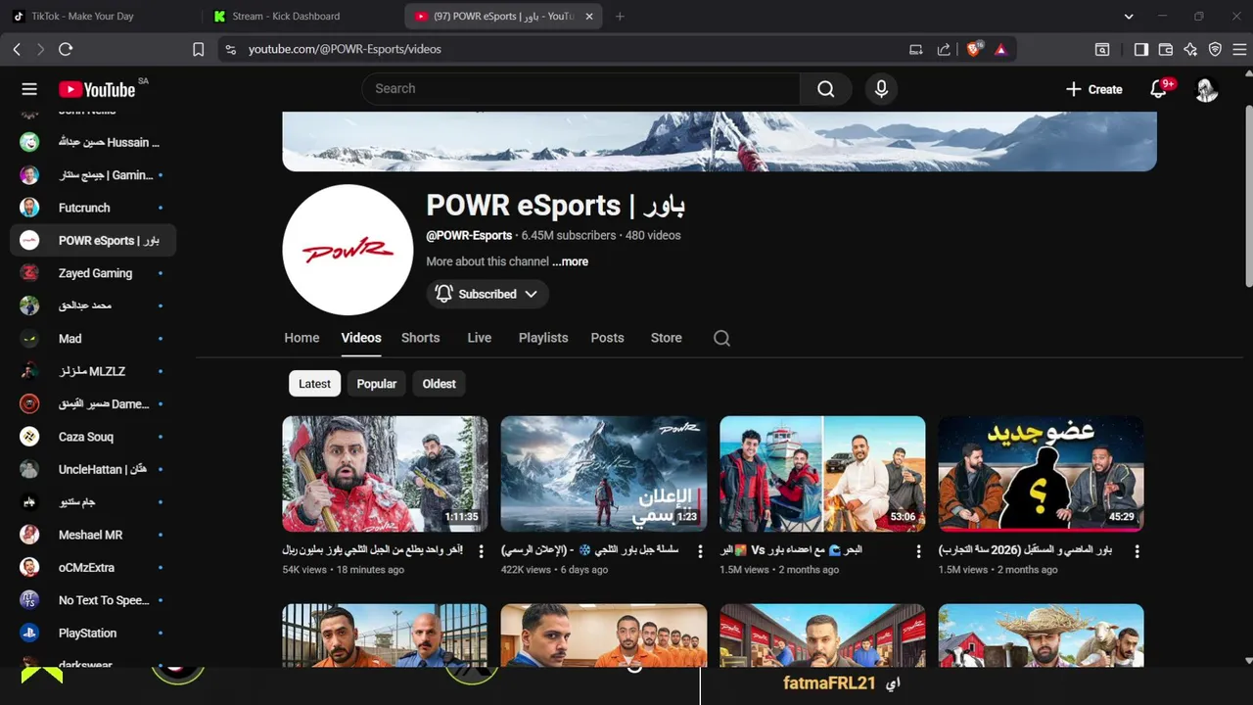Click the tab search chevron in title bar
The width and height of the screenshot is (1253, 705).
1129,17
